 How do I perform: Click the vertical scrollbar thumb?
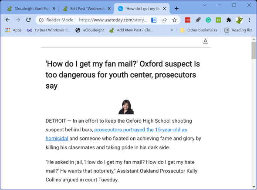[x=254, y=50]
